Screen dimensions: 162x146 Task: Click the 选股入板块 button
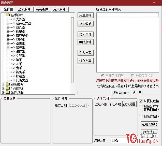pyautogui.click(x=150, y=124)
